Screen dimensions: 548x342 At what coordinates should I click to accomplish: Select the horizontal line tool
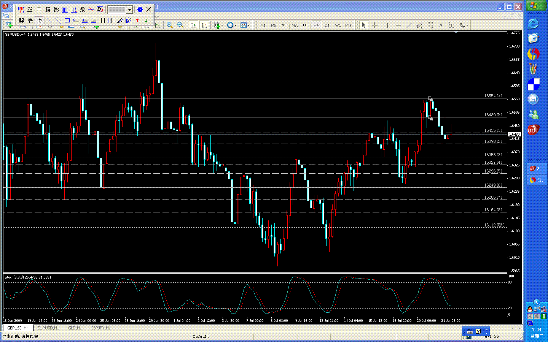[398, 25]
